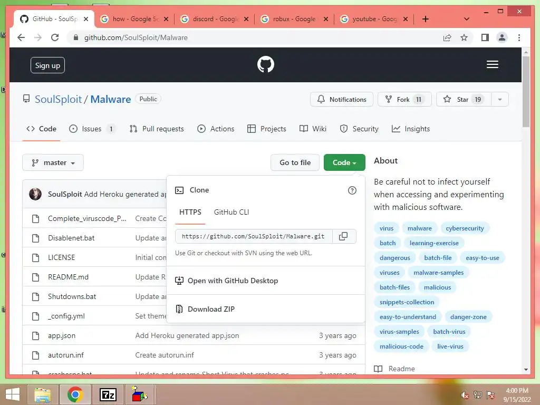Image resolution: width=540 pixels, height=405 pixels.
Task: Open the Readme link in About
Action: pos(401,369)
